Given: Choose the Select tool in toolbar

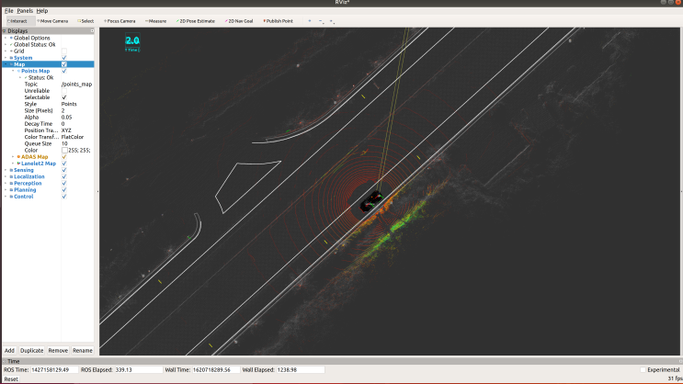Looking at the screenshot, I should tap(85, 21).
